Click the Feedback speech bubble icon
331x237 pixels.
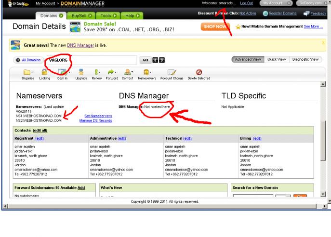click(x=306, y=13)
